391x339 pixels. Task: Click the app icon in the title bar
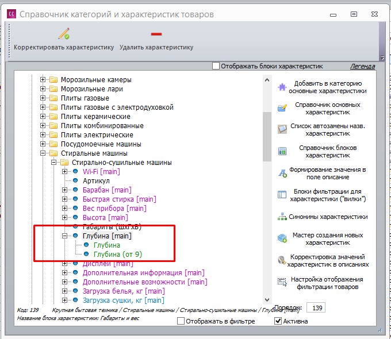click(x=11, y=14)
